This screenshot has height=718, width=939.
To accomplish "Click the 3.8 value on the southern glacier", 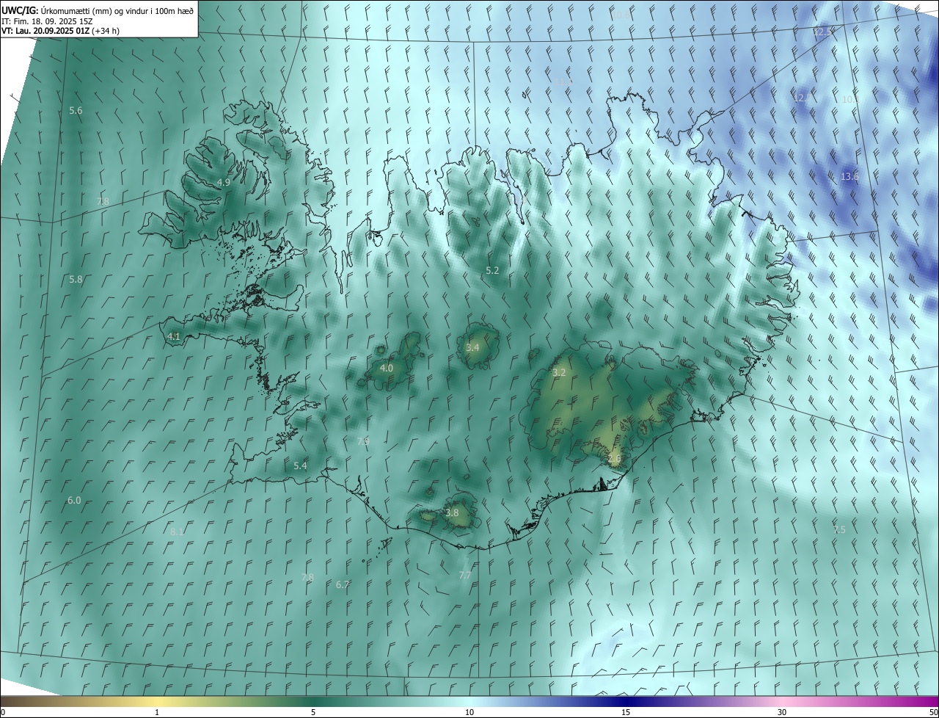I will [x=452, y=512].
